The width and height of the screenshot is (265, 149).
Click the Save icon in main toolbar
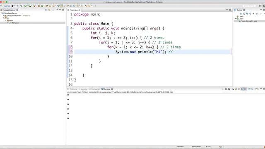coord(5,6)
